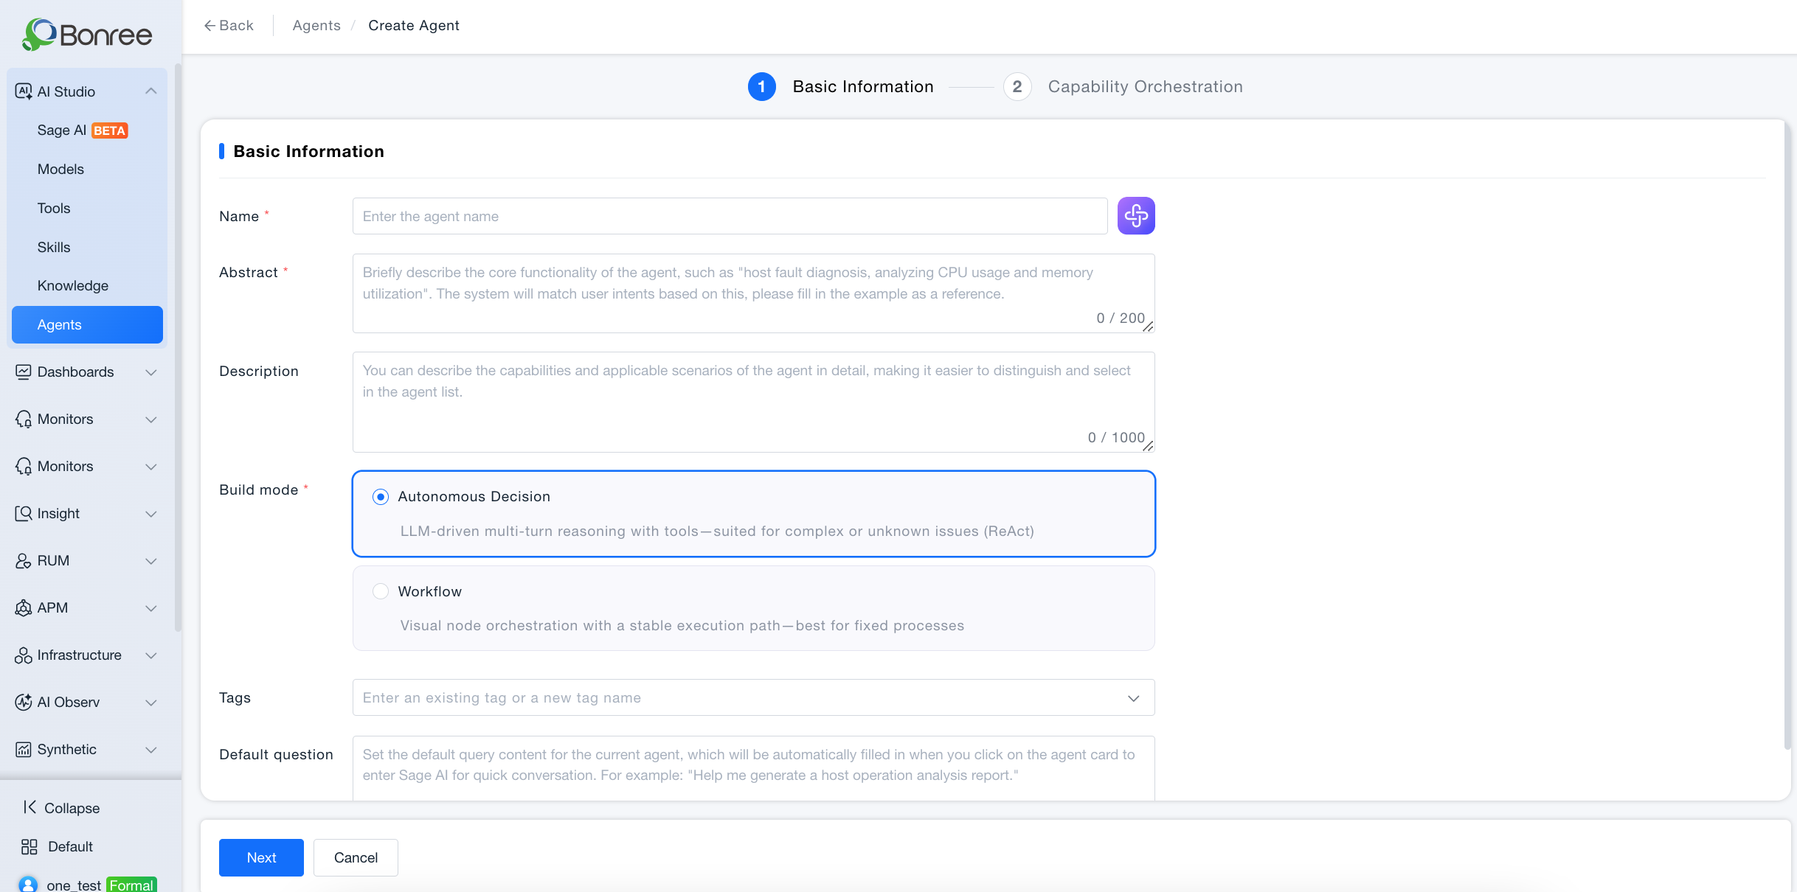Click the RUM user icon

(x=24, y=560)
